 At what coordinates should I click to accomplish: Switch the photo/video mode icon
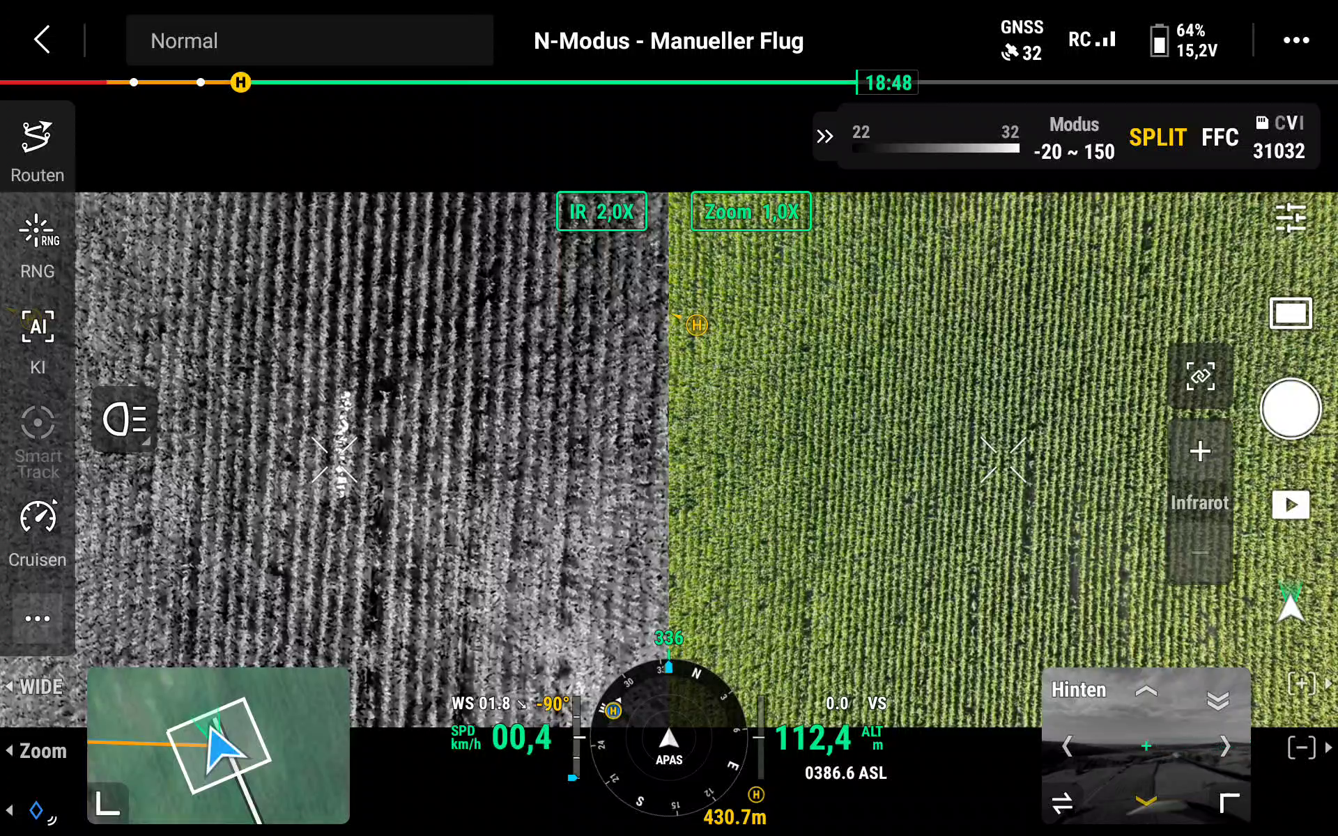(1290, 313)
